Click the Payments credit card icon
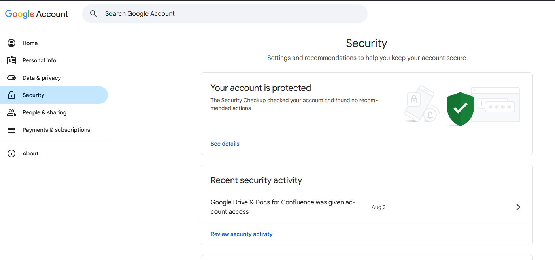The width and height of the screenshot is (555, 260). coord(11,130)
